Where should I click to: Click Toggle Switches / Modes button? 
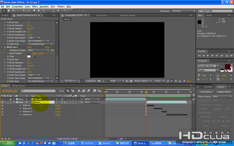(67, 139)
